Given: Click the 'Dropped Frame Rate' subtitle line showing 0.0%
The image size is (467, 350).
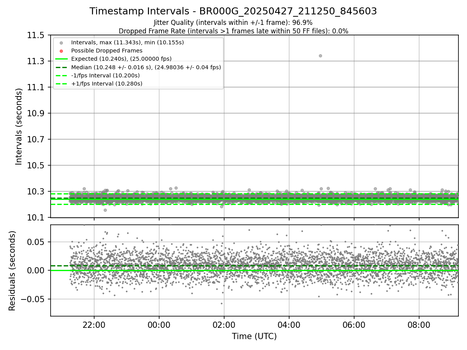Looking at the screenshot, I should (x=233, y=31).
